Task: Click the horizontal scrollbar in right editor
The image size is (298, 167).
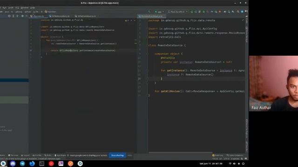Action: (180, 152)
